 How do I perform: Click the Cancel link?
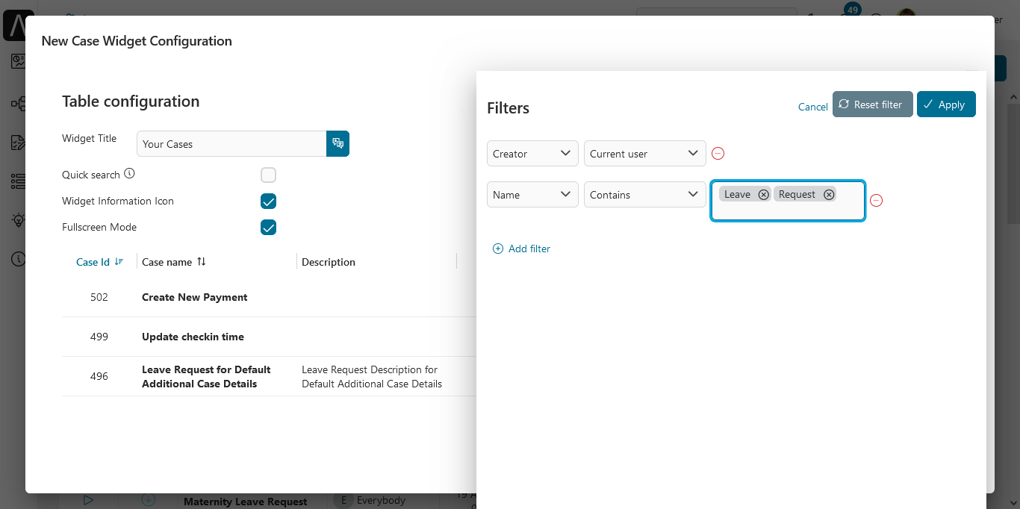(x=812, y=107)
